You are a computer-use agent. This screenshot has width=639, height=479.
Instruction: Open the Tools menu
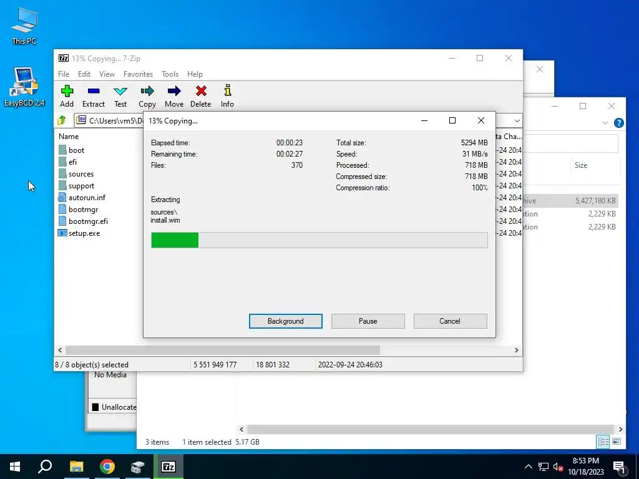170,74
